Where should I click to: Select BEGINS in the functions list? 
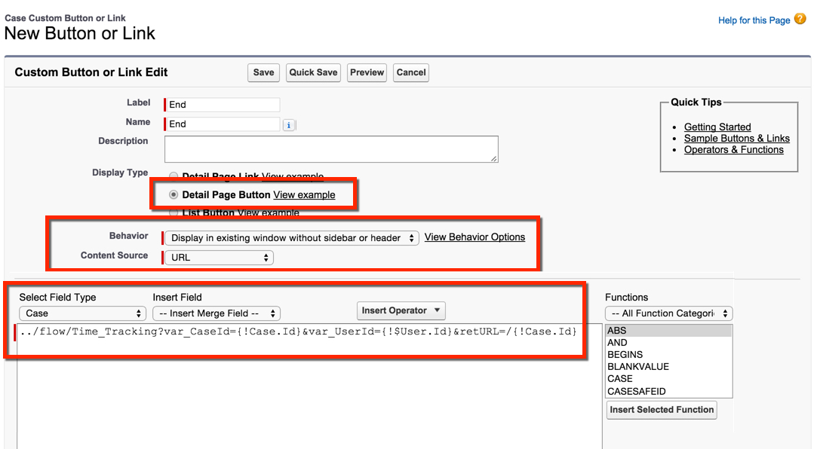(x=625, y=355)
